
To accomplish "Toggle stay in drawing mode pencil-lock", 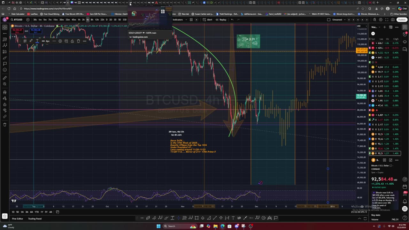I will click(x=4, y=98).
